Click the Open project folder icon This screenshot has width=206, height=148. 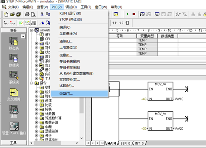click(12, 14)
